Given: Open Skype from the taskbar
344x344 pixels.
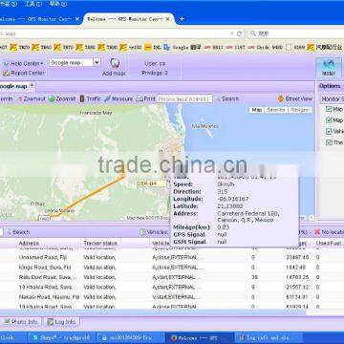Looking at the screenshot, I should [61, 337].
